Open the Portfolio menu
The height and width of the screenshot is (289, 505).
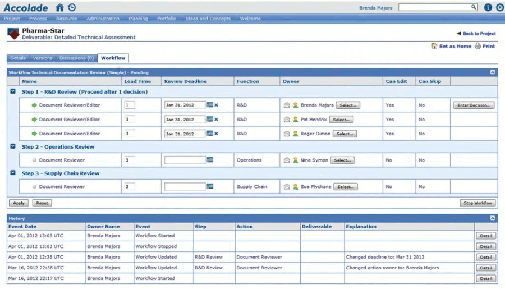167,19
